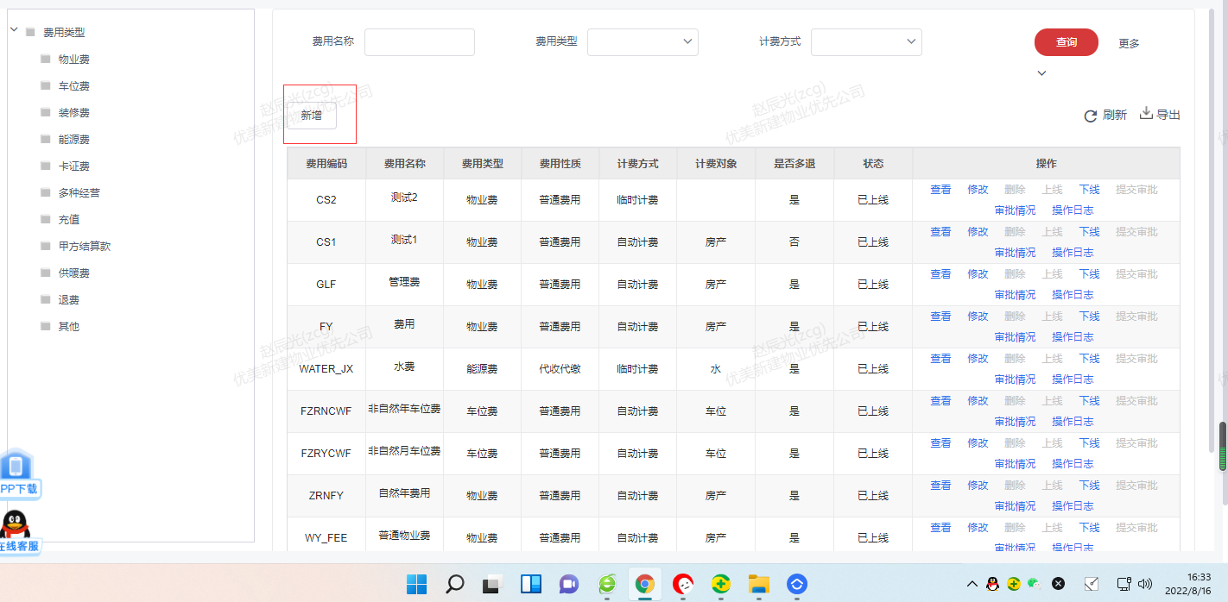Select 能源费 in the fee type tree

[73, 140]
